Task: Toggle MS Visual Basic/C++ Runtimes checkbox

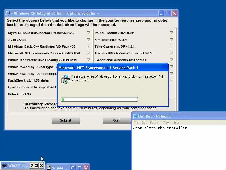Action: pyautogui.click(x=88, y=46)
